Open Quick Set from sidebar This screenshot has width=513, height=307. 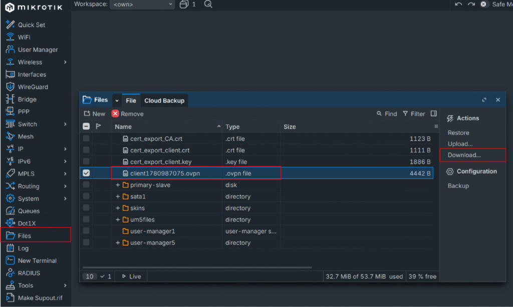[x=32, y=25]
